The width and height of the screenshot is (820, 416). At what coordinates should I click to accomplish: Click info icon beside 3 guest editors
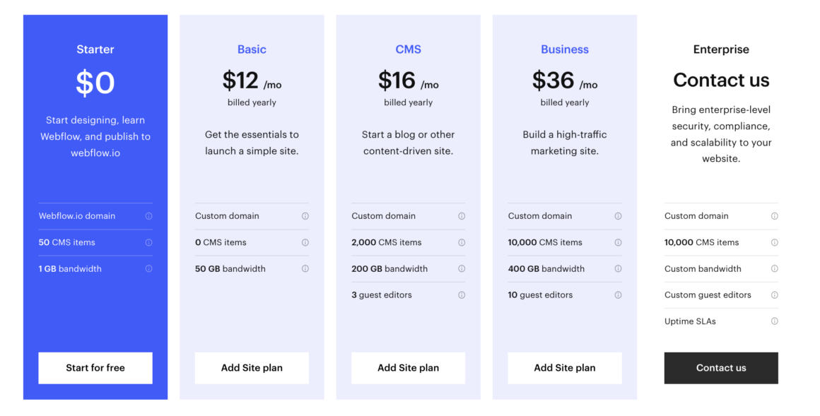point(461,295)
